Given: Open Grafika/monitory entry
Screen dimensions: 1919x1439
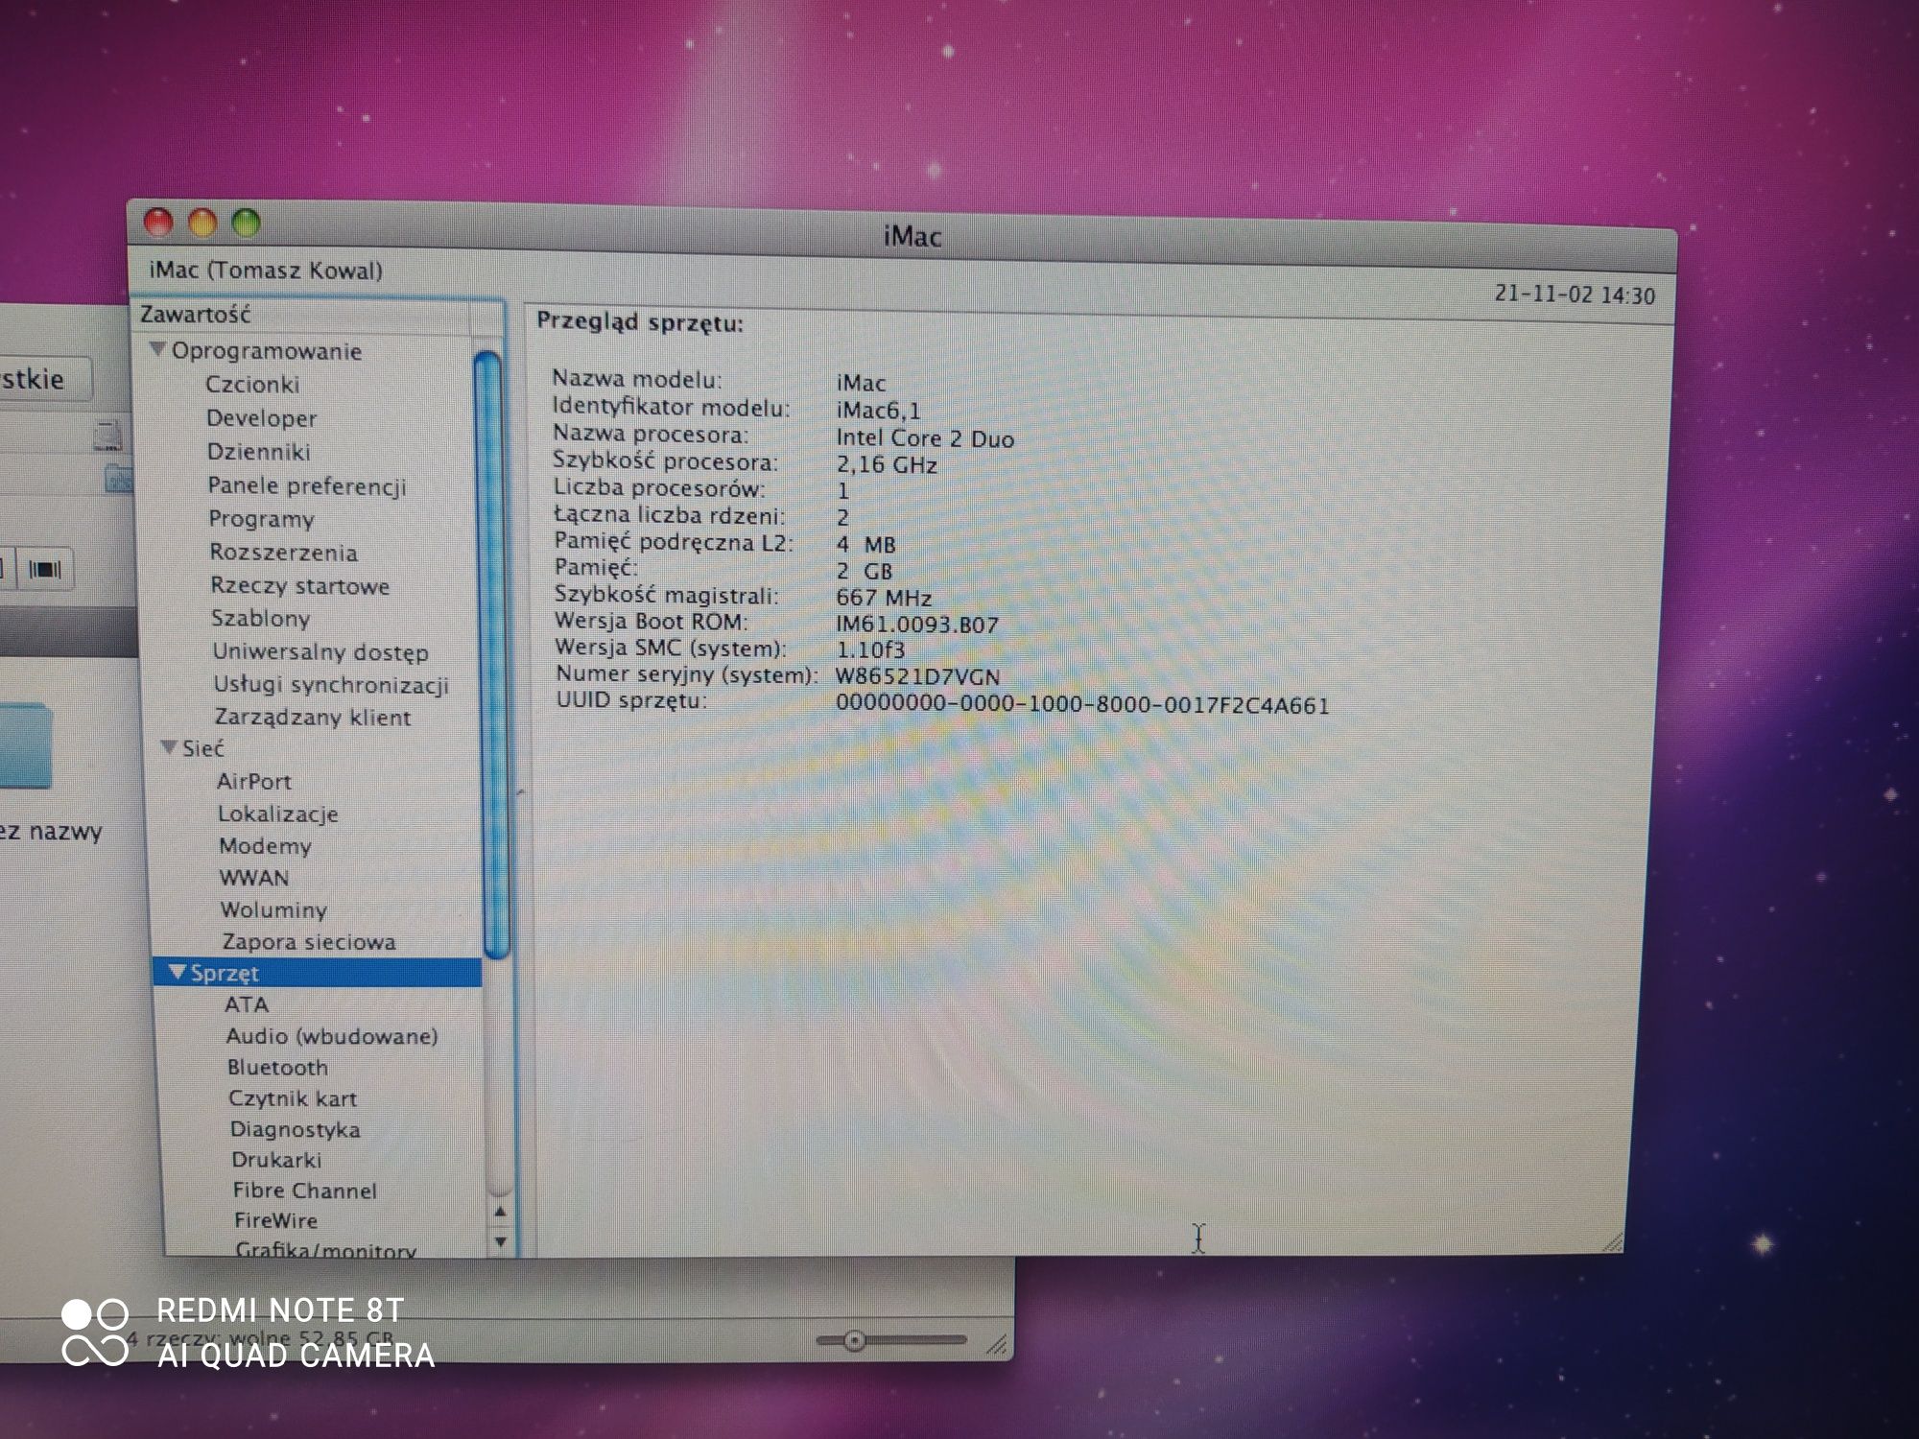Looking at the screenshot, I should click(326, 1250).
